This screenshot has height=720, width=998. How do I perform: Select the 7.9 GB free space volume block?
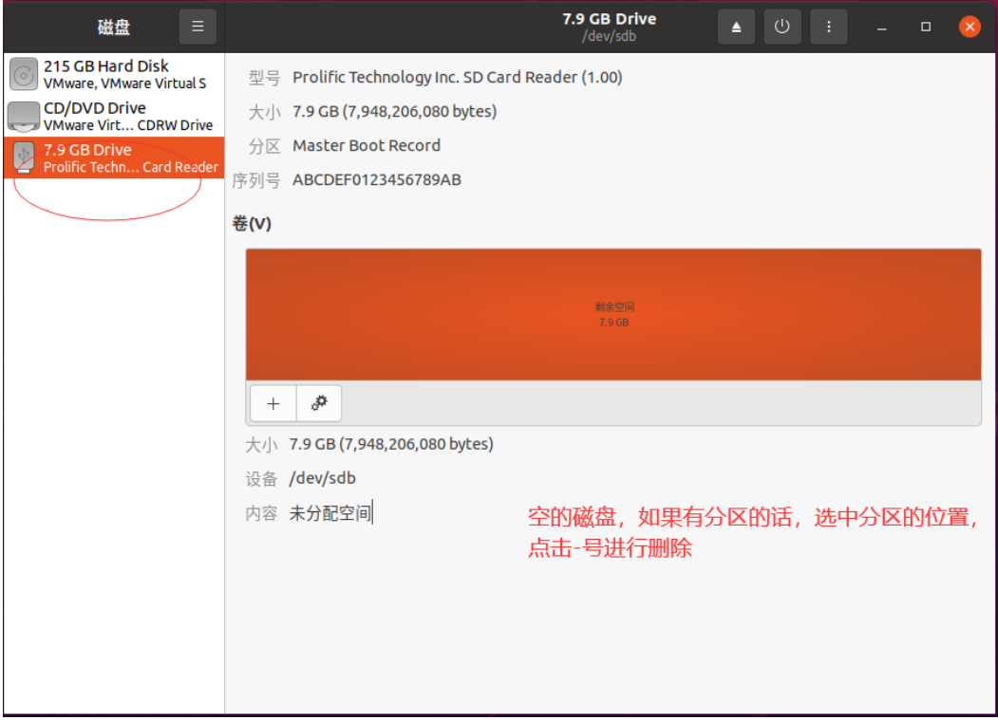point(613,315)
